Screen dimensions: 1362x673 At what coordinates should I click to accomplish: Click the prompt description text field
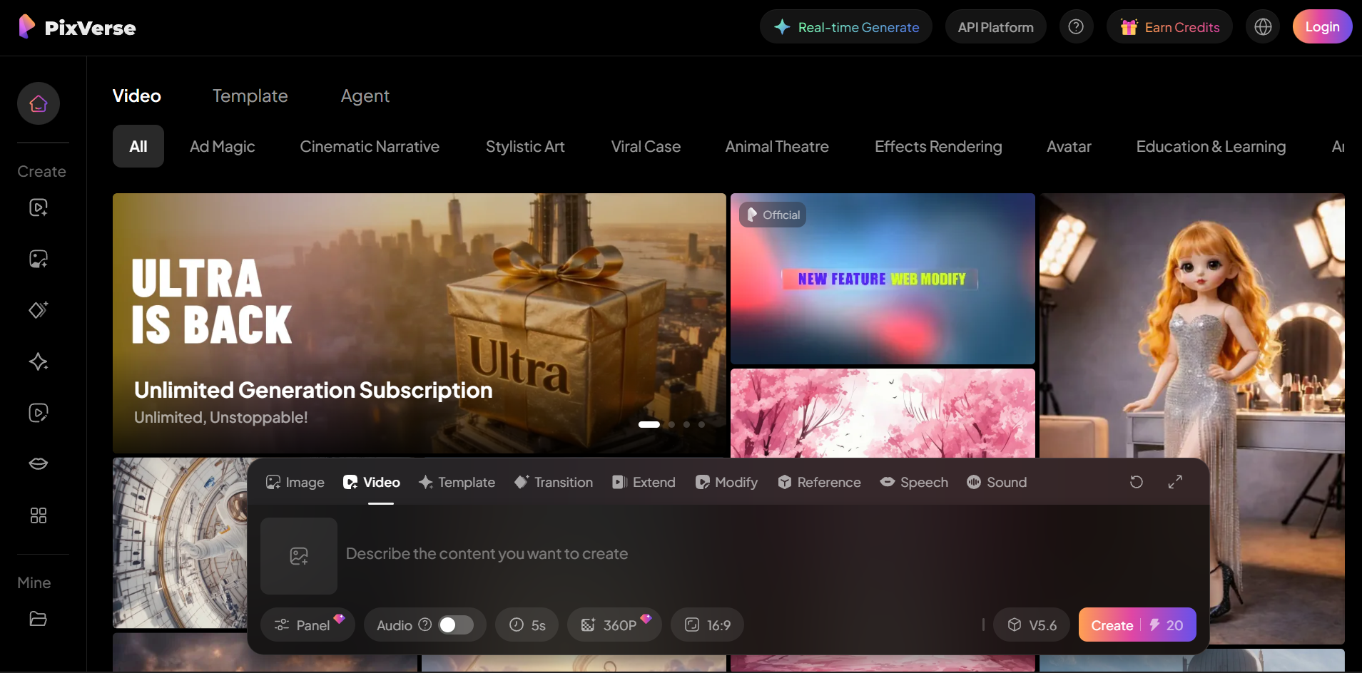(642, 554)
